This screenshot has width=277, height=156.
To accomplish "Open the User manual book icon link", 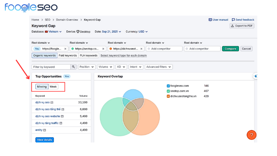I will [x=210, y=20].
